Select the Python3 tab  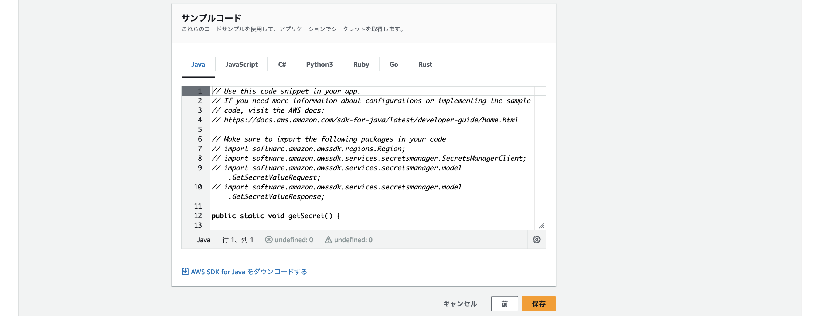[319, 64]
